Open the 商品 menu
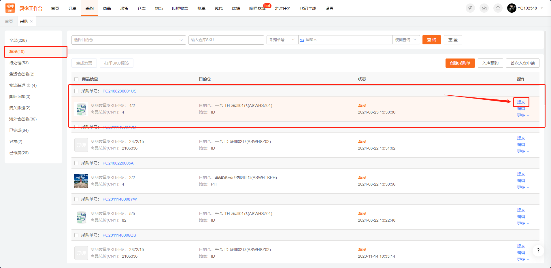This screenshot has width=551, height=268. [107, 8]
